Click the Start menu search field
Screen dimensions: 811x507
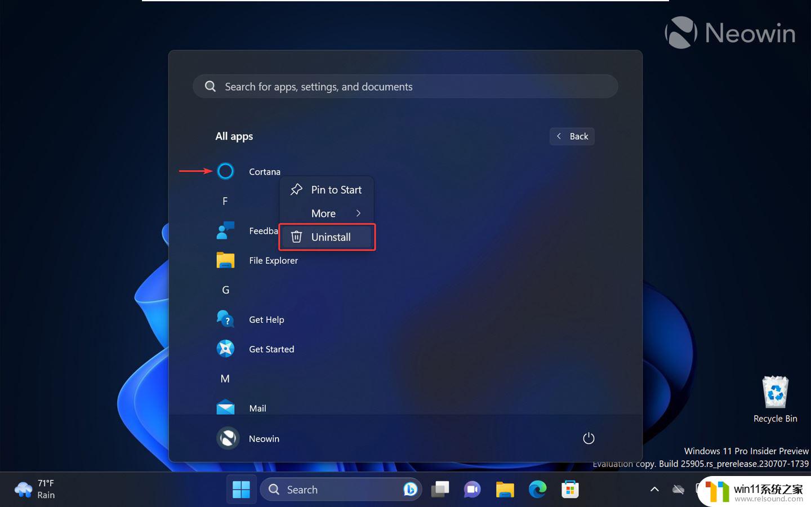[405, 86]
